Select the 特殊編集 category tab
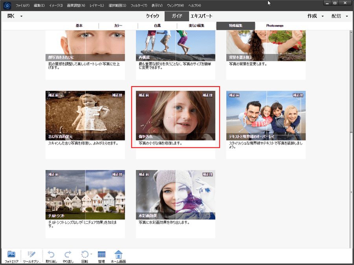This screenshot has height=265, width=354. point(236,26)
